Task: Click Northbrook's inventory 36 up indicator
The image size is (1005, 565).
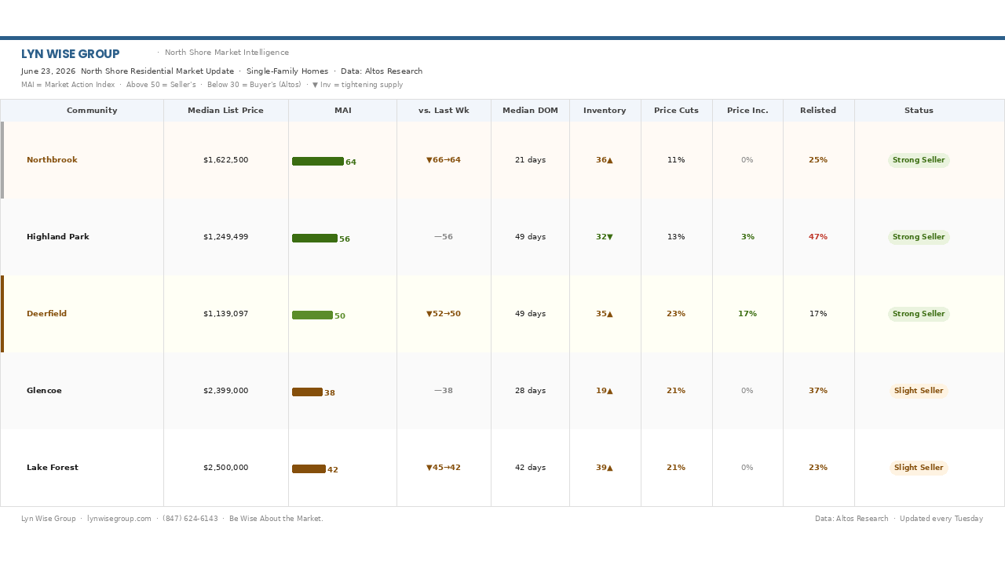Action: (x=605, y=160)
